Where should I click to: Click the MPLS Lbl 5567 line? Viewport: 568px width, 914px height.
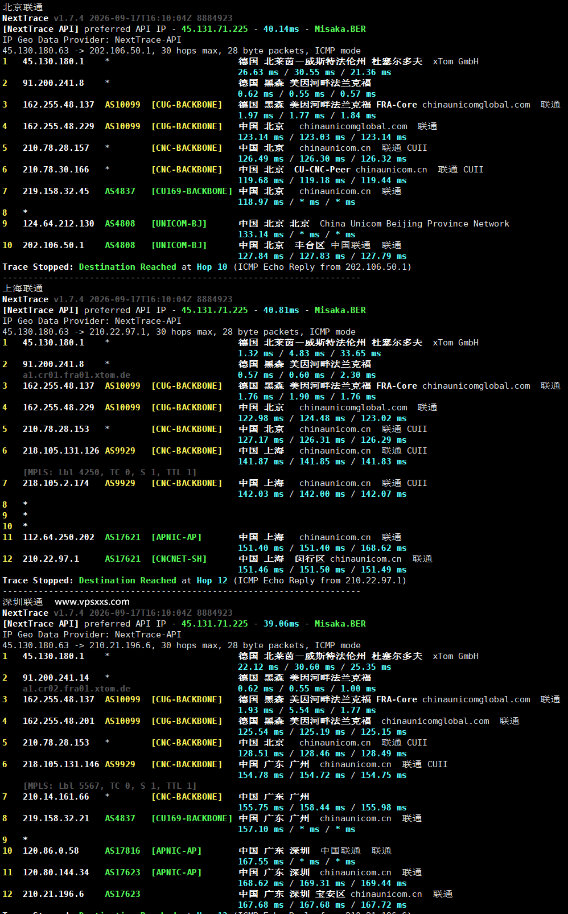tap(110, 786)
